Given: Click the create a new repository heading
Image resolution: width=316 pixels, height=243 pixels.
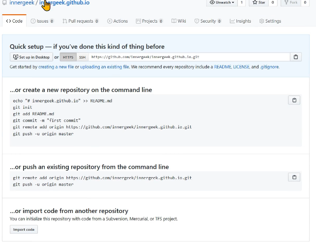Looking at the screenshot, I should point(81,90).
